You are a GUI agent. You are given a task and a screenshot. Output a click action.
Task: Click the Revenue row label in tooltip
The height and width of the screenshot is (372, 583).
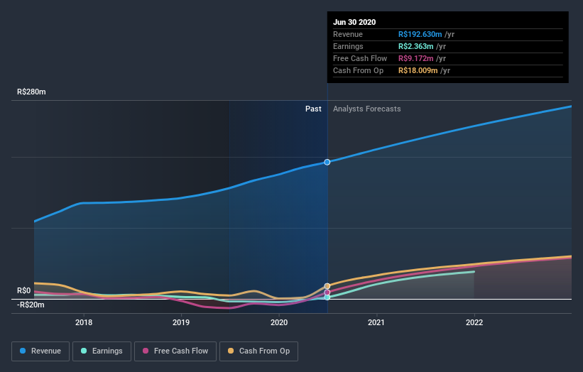[348, 34]
